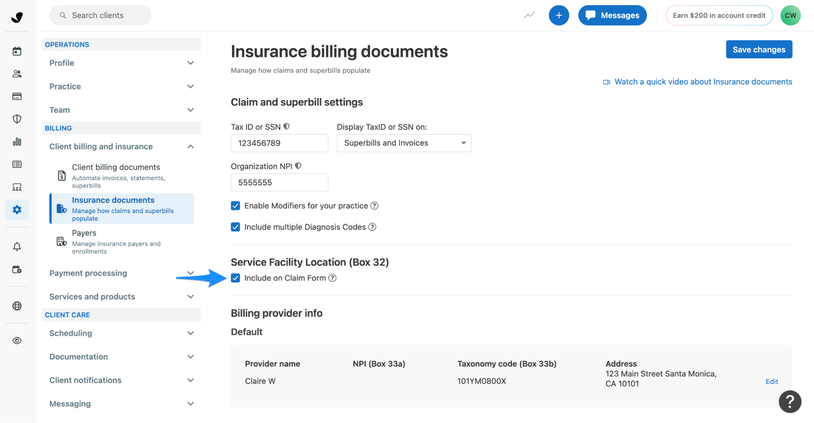
Task: Open the calendar icon in left rail
Action: pyautogui.click(x=17, y=51)
